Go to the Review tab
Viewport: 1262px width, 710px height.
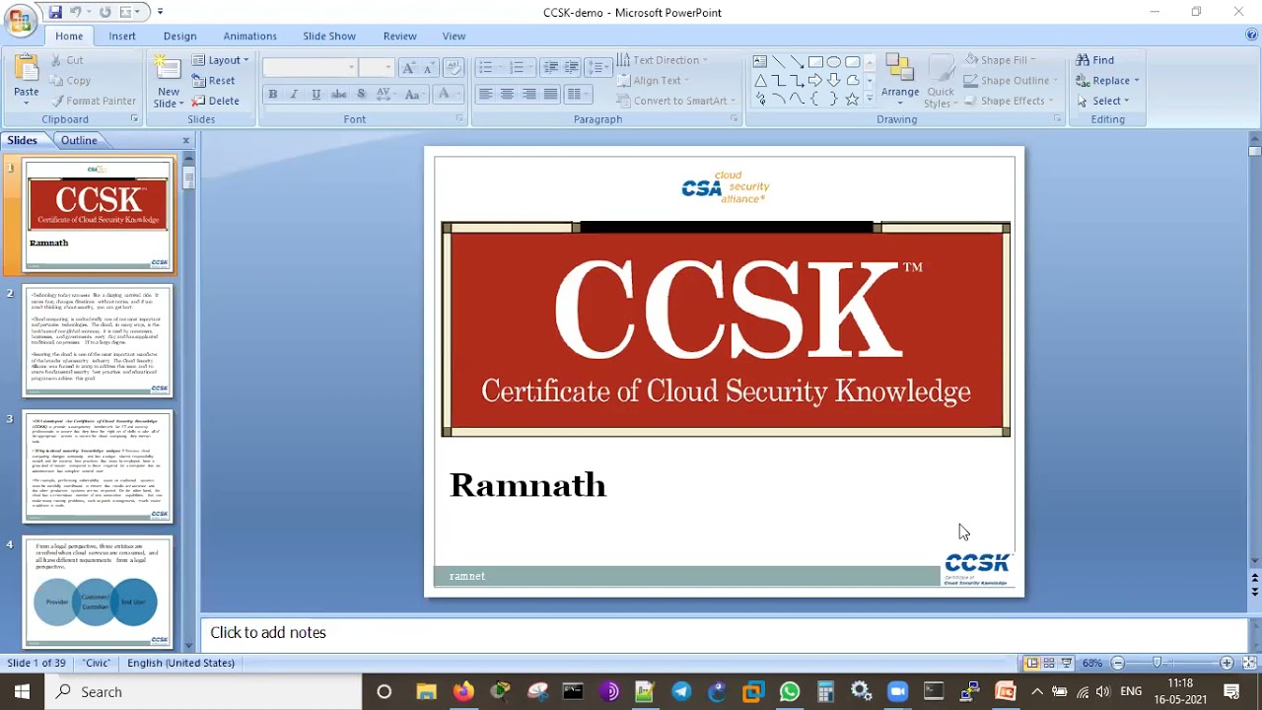[x=399, y=35]
